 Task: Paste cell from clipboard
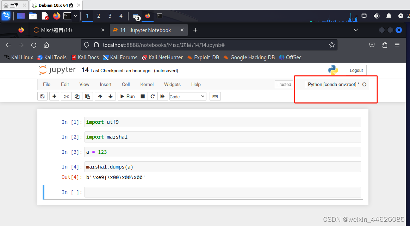coord(87,96)
